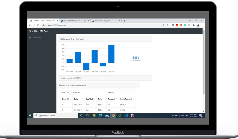This screenshot has height=139, width=238.
Task: Click the 12/5/2018 date cell
Action: [x=78, y=105]
